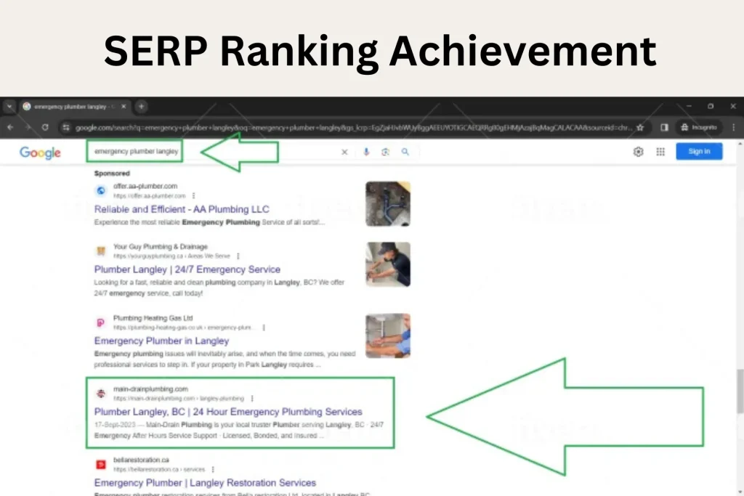
Task: Click the Google logo
Action: [x=39, y=153]
